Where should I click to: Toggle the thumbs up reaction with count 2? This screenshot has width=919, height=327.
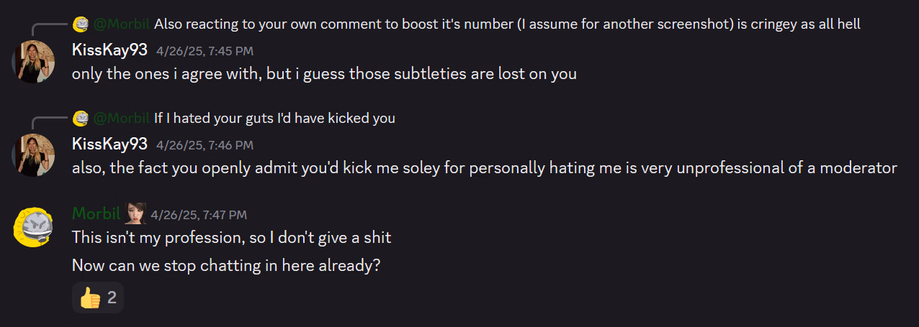point(98,298)
